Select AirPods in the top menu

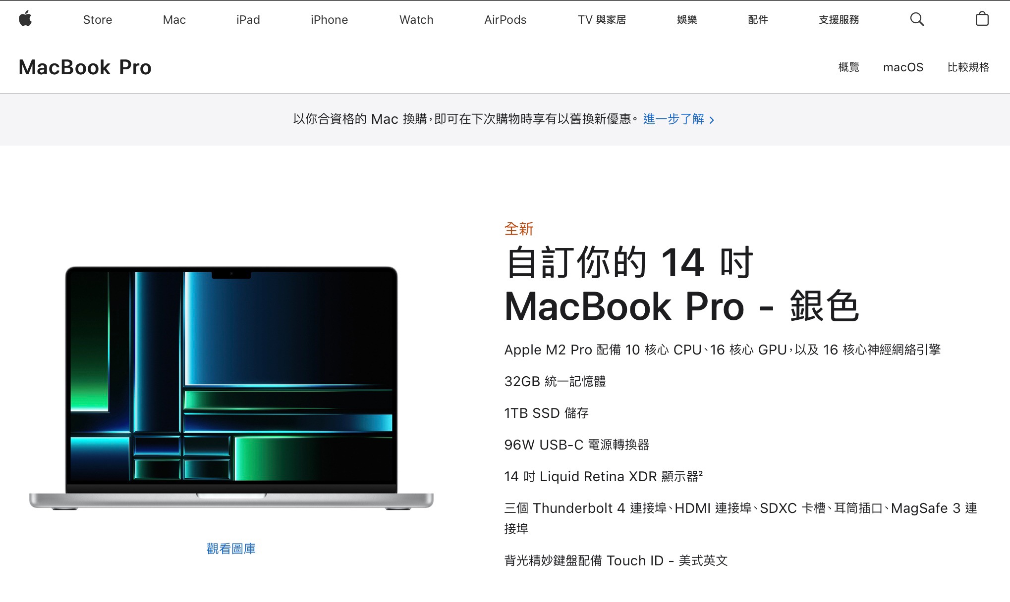(505, 20)
